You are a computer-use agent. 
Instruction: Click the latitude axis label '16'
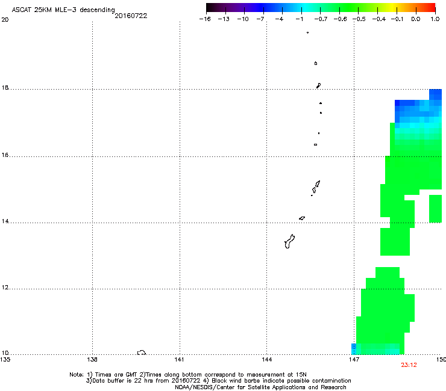point(5,155)
